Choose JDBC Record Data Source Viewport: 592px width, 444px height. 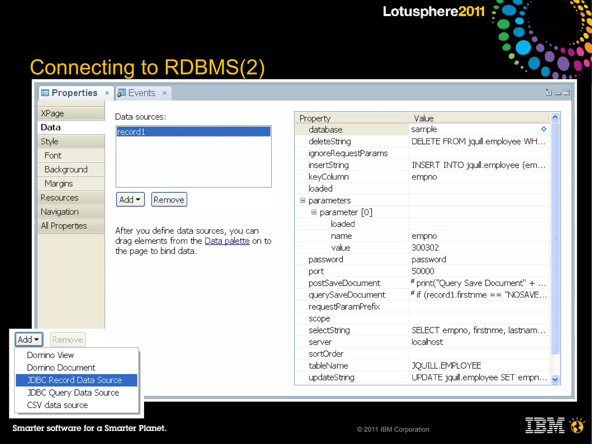click(x=77, y=380)
